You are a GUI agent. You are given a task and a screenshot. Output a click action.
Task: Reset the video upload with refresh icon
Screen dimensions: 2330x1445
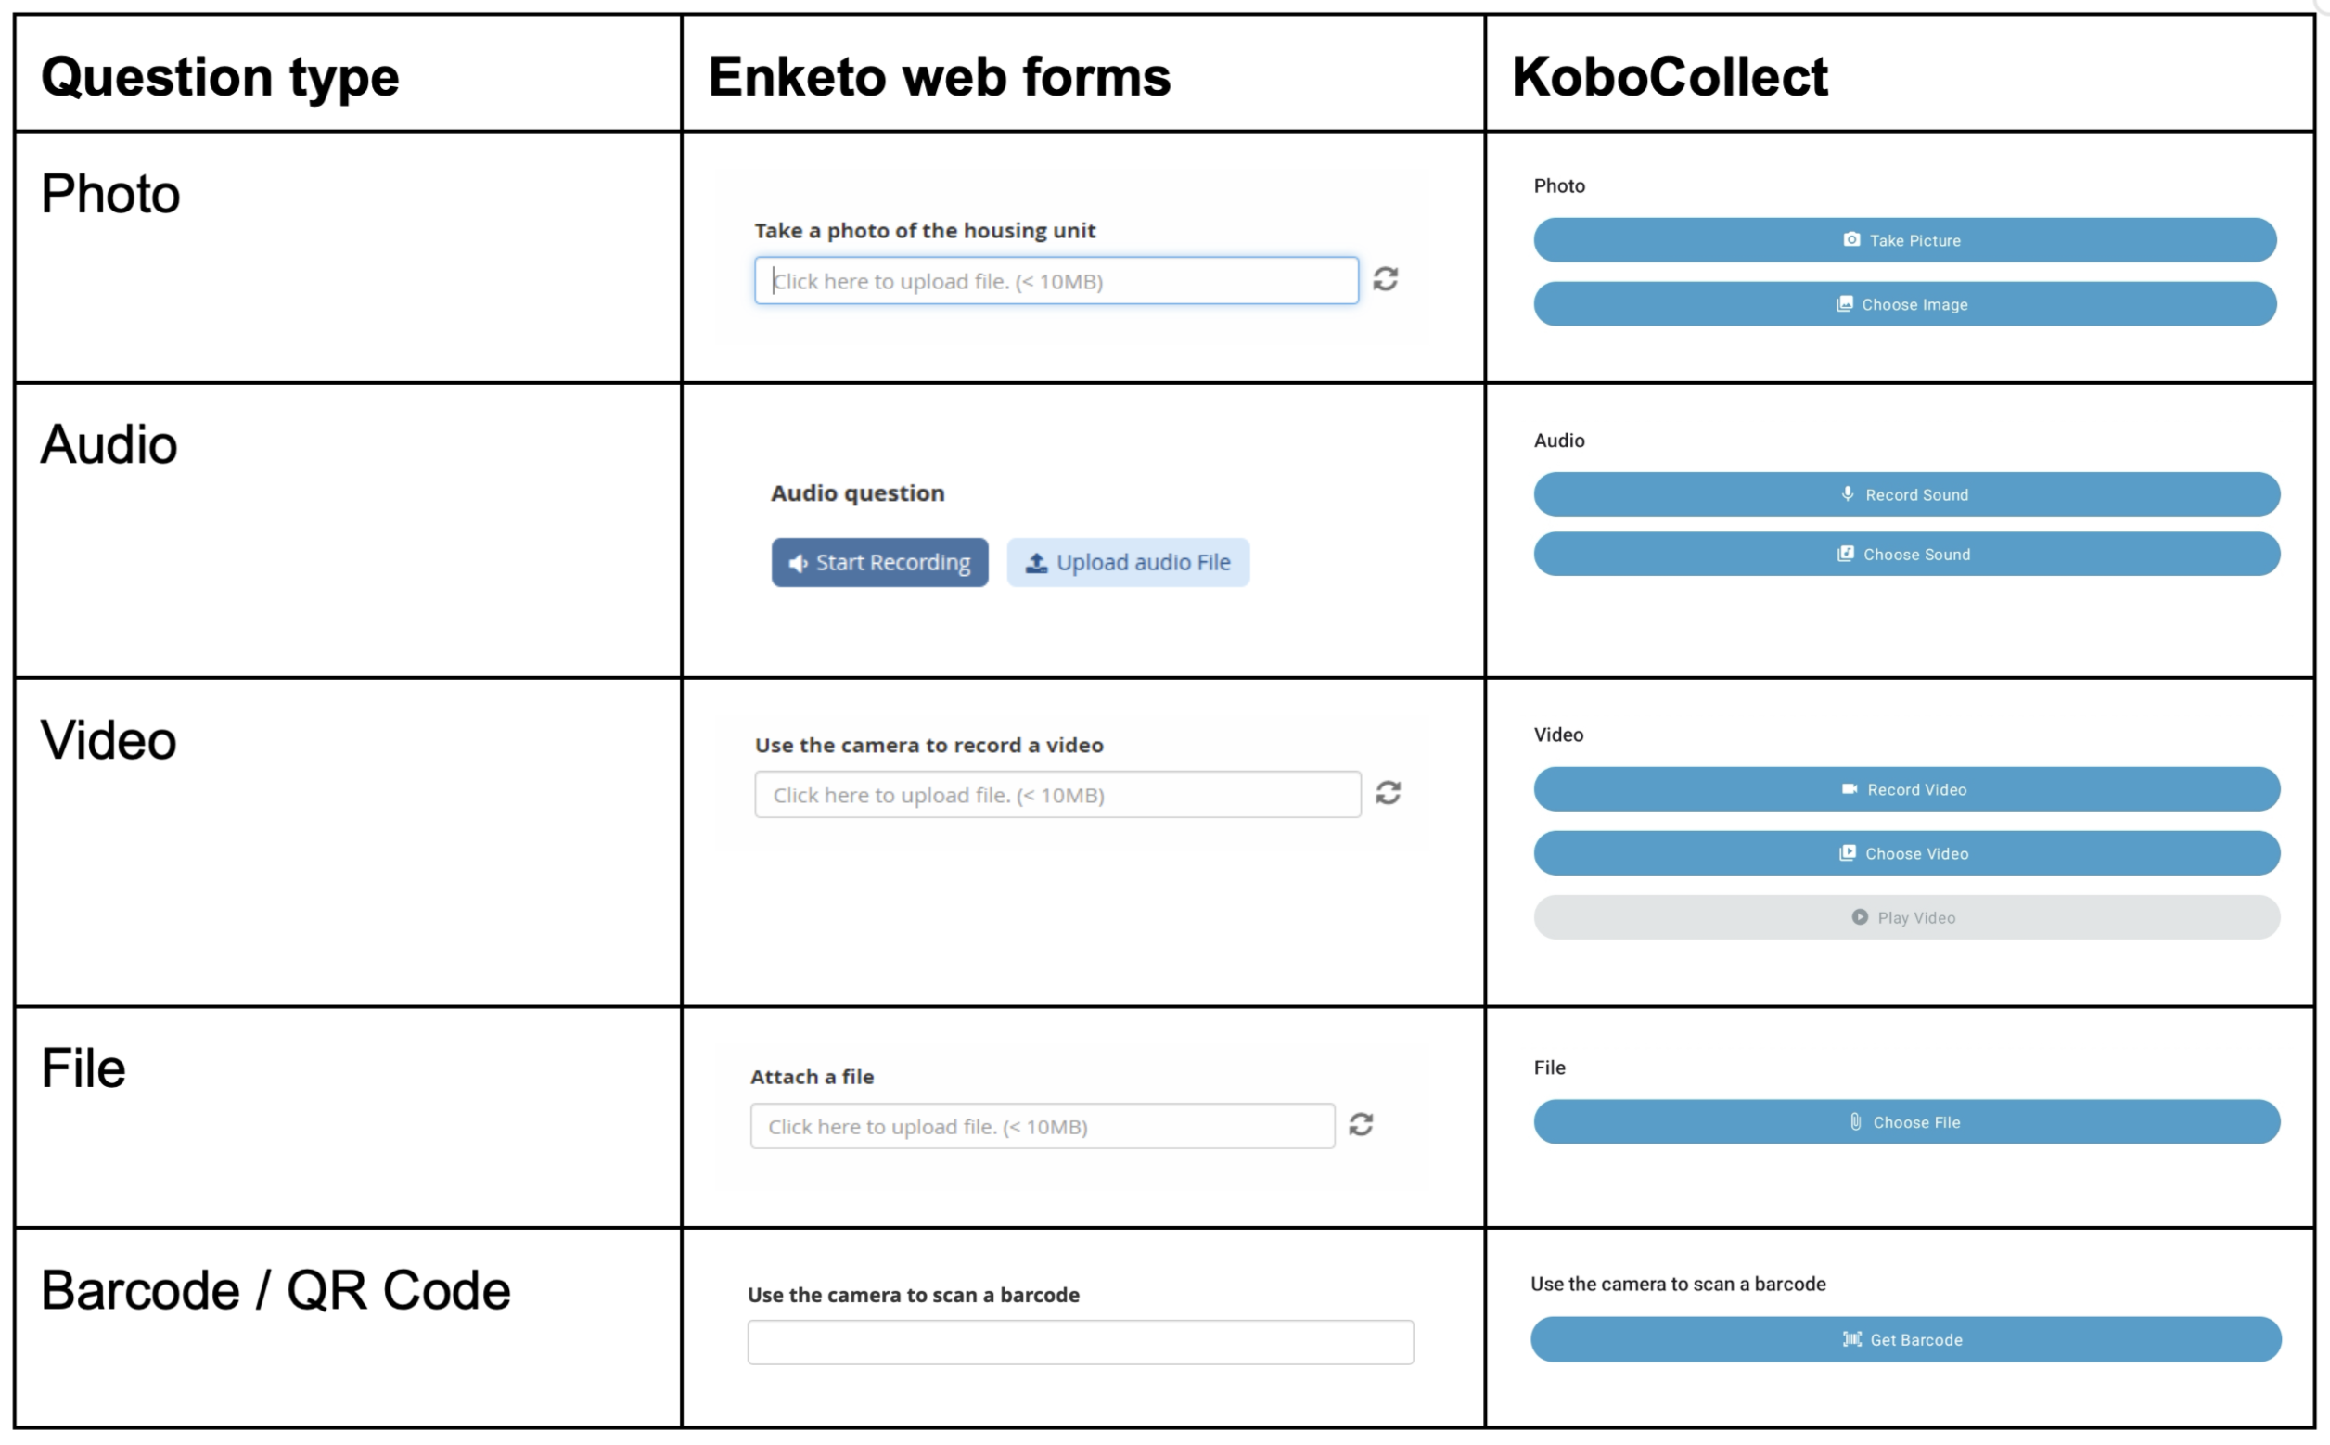coord(1388,793)
